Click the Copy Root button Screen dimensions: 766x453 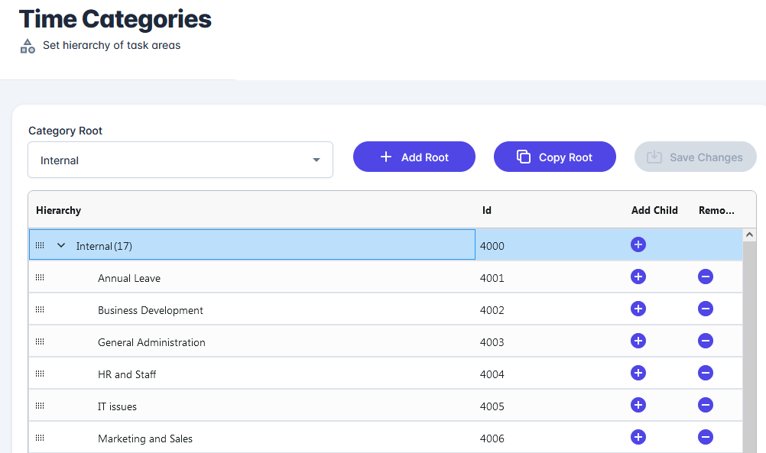pyautogui.click(x=555, y=157)
